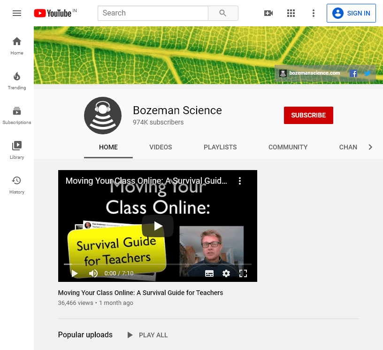383x350 pixels.
Task: Open the YouTube apps grid
Action: tap(291, 13)
